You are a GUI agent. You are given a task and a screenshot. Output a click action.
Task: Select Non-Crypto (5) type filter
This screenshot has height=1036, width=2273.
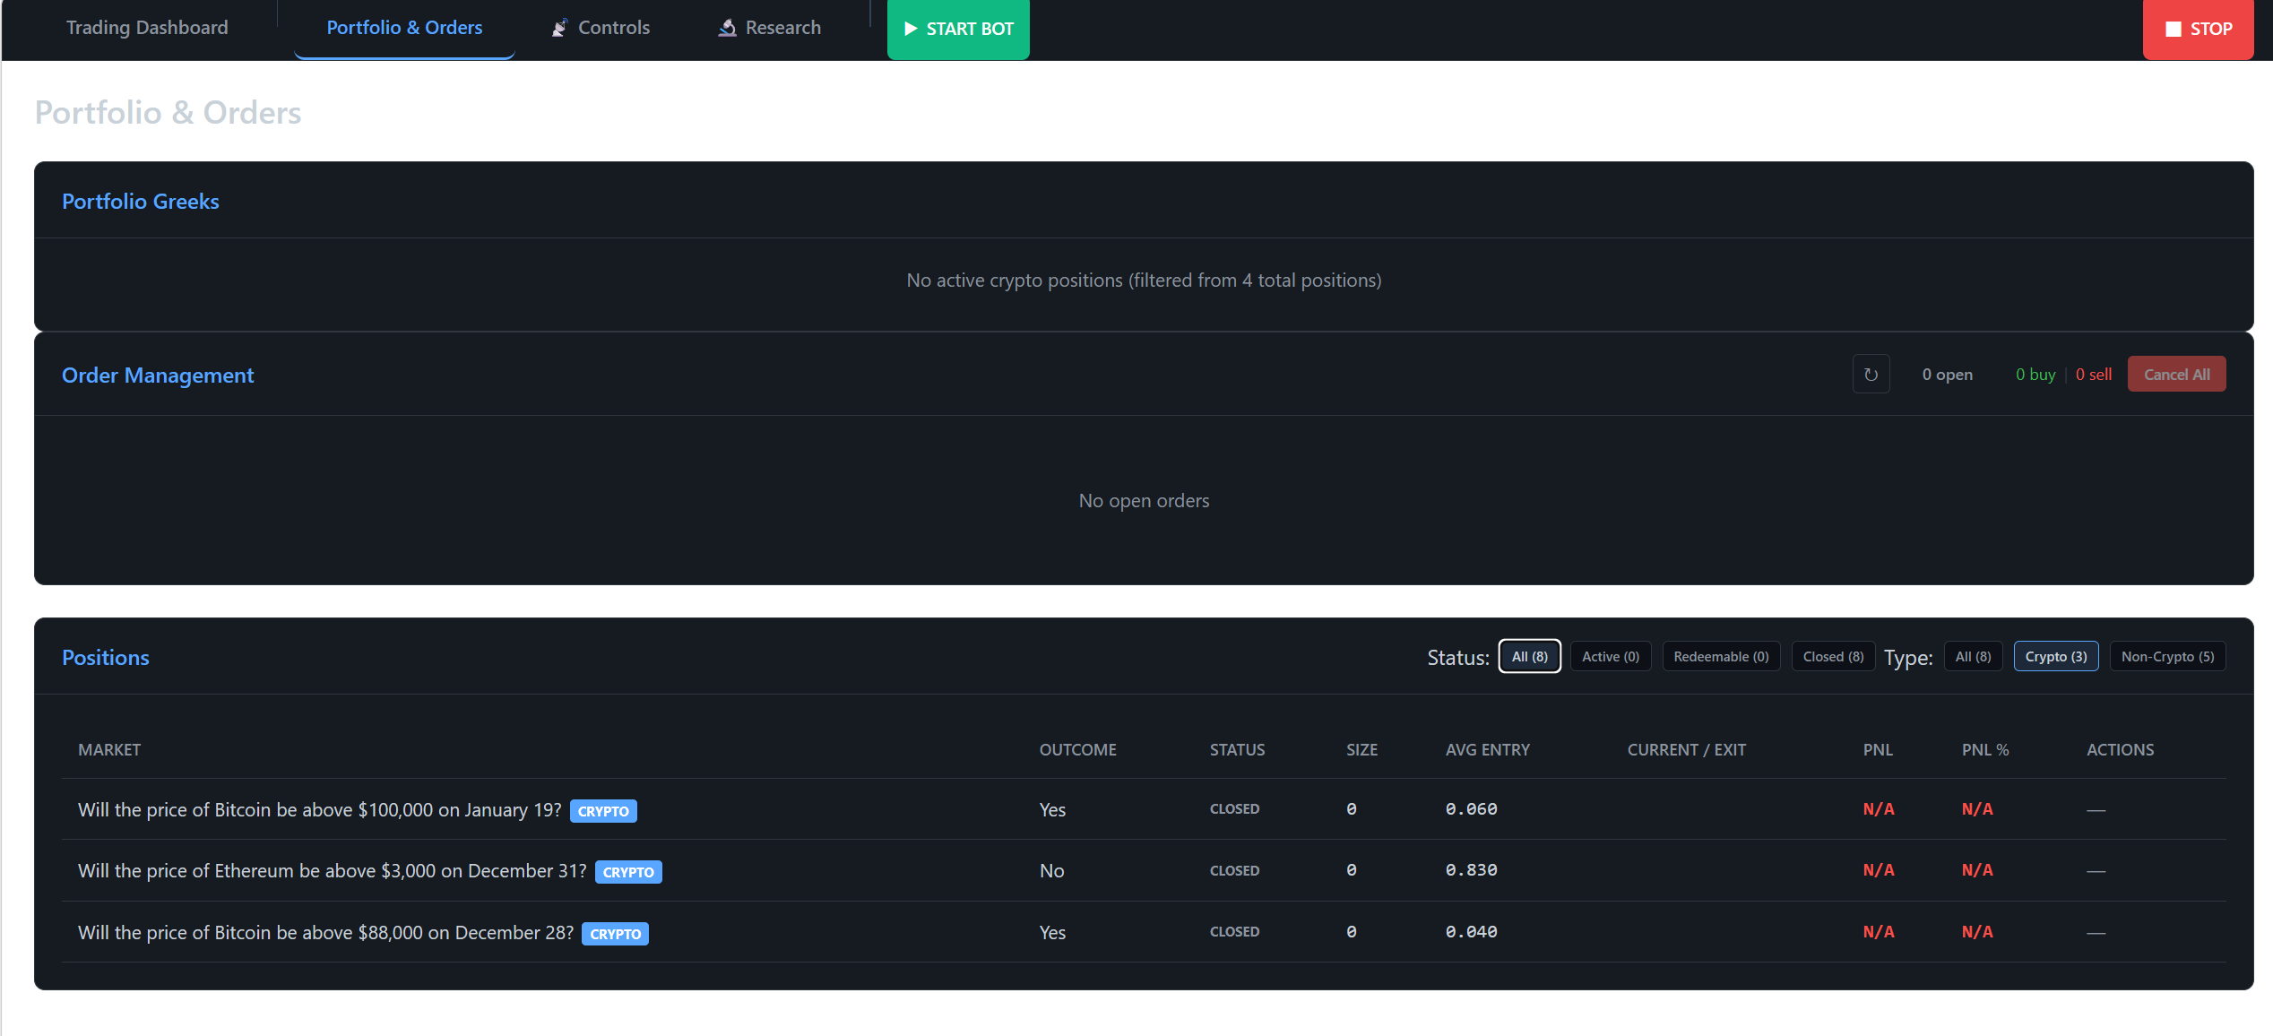pyautogui.click(x=2167, y=657)
